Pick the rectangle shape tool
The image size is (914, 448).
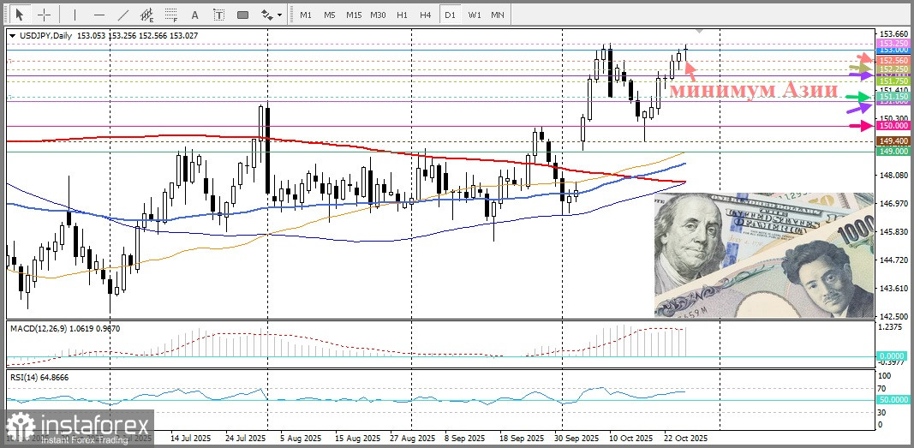tap(242, 15)
